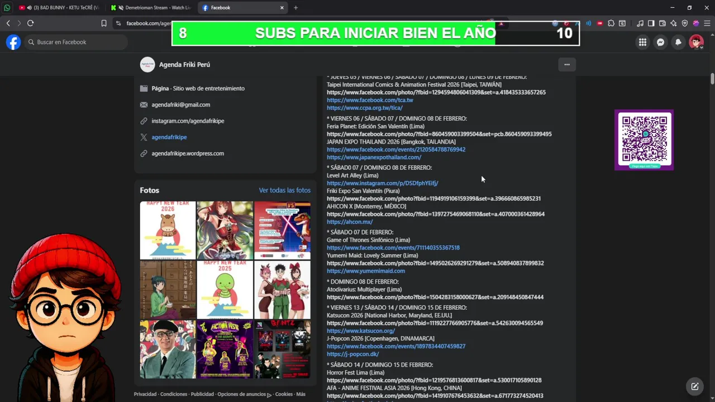The height and width of the screenshot is (402, 715).
Task: Open the www.katsucon.org link
Action: click(x=361, y=331)
